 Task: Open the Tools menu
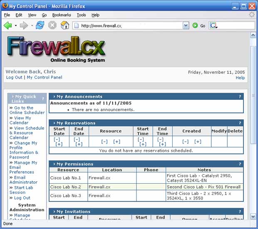81,15
